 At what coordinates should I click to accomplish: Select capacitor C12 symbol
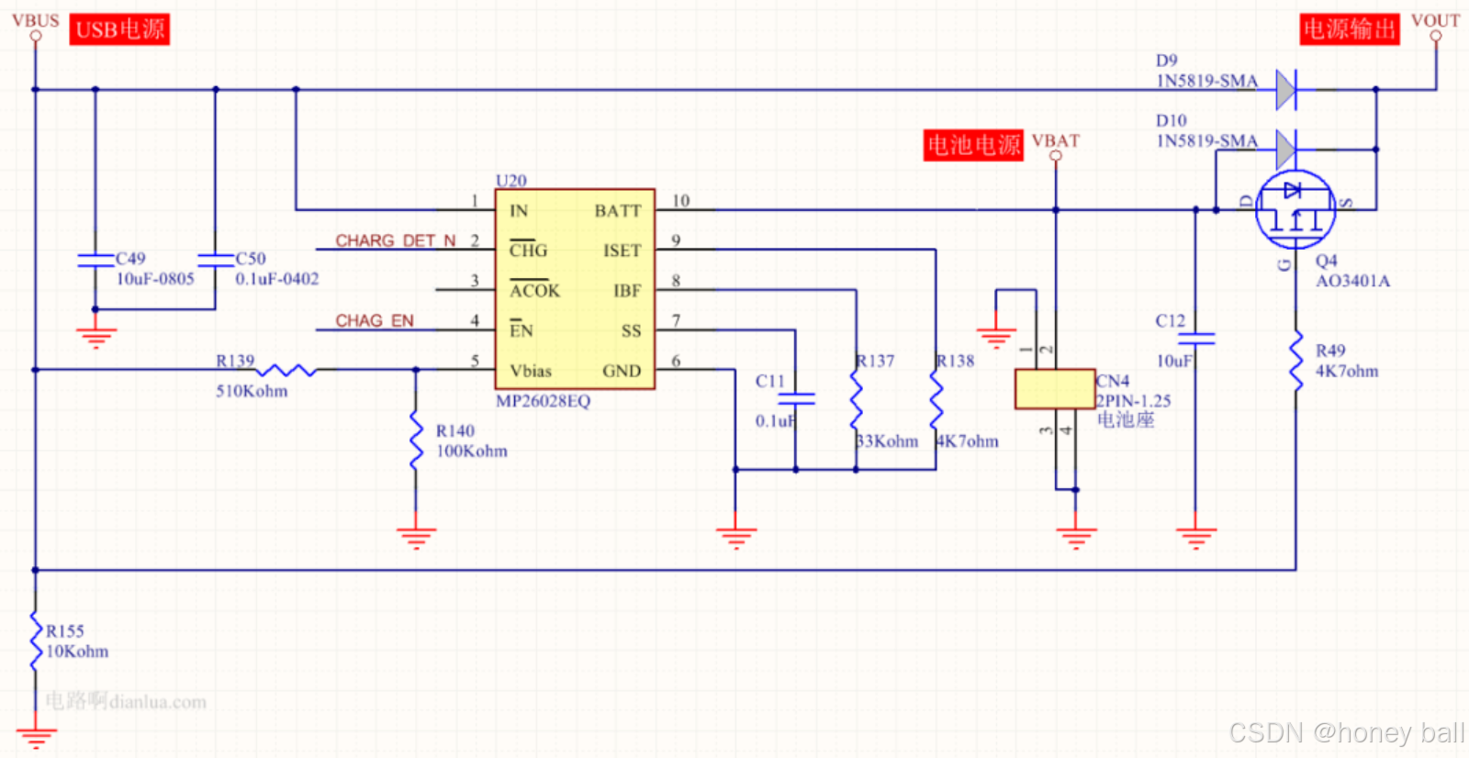pos(1195,340)
